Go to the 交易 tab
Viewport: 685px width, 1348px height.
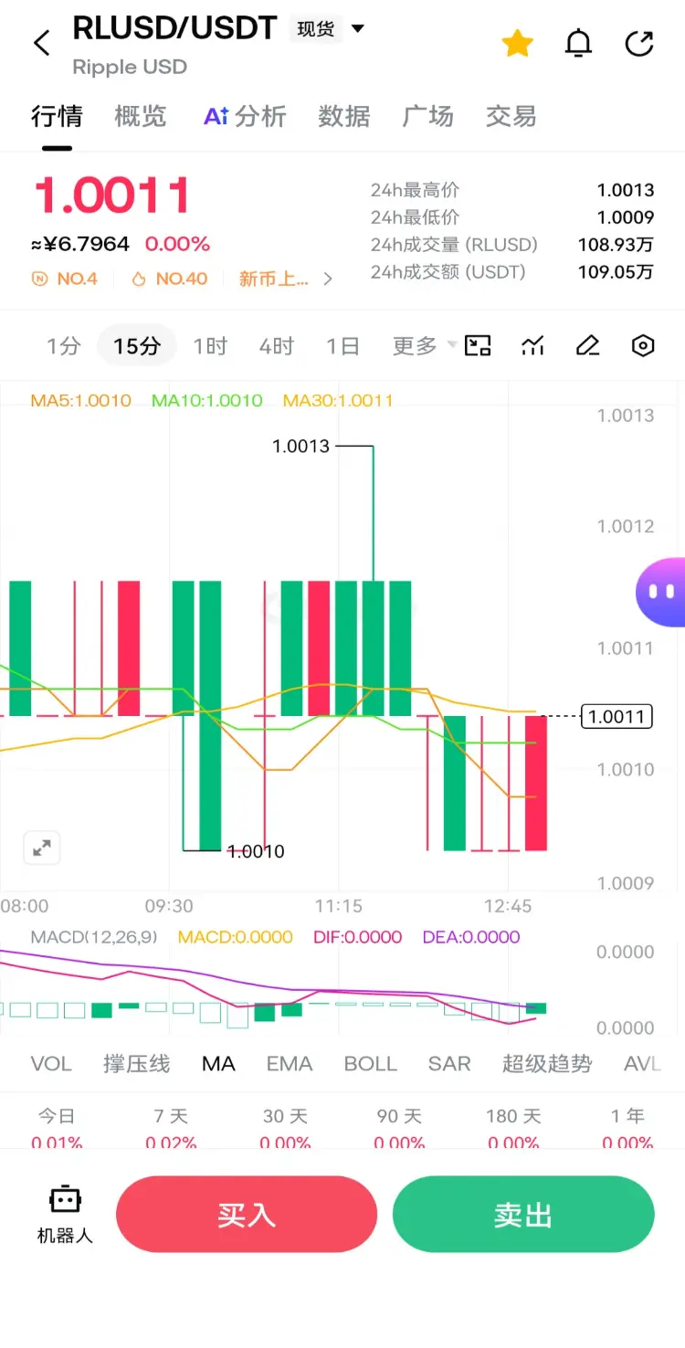pos(511,116)
